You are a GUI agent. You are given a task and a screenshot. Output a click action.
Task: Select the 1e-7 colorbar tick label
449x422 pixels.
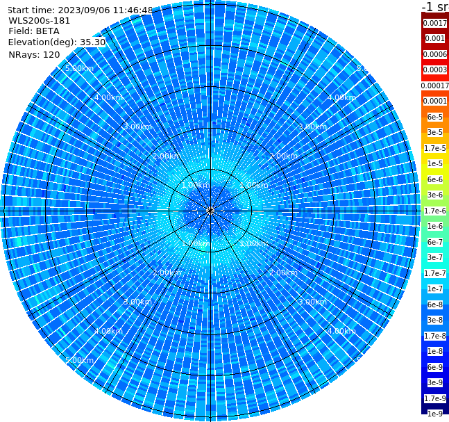[x=435, y=289]
